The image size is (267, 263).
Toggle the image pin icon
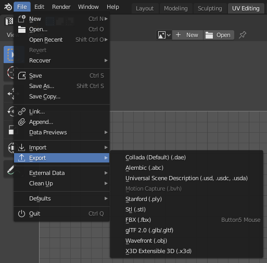(x=243, y=35)
